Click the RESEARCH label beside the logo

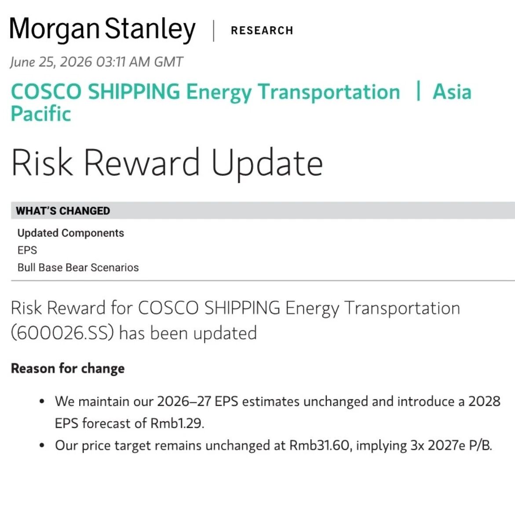tap(262, 30)
